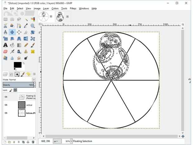Activate the Color Picker eyedropper tool

26,26
